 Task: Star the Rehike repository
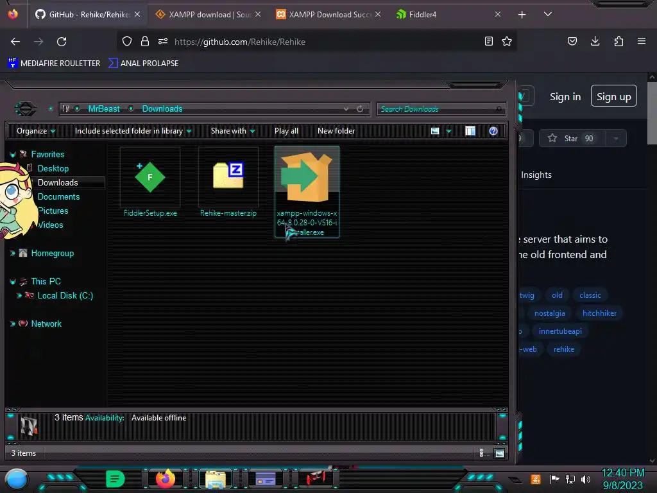pyautogui.click(x=572, y=139)
